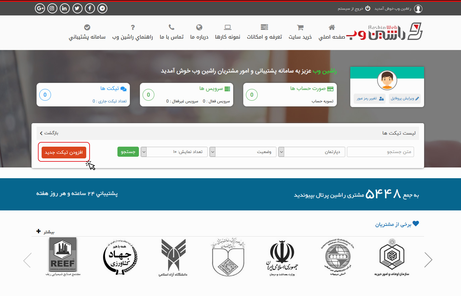Click the plus icon beside بیشتر
The width and height of the screenshot is (461, 296).
coord(39,231)
